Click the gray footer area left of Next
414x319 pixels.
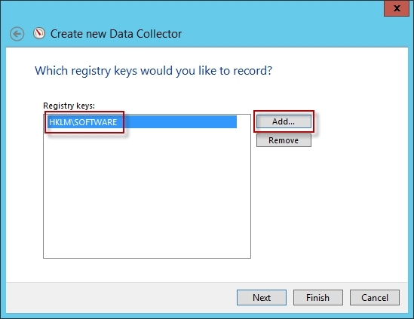(x=119, y=298)
